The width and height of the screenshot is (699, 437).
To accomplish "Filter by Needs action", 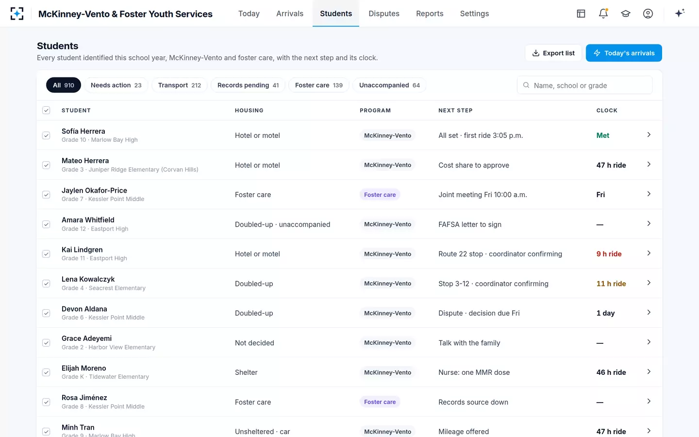I will (116, 85).
